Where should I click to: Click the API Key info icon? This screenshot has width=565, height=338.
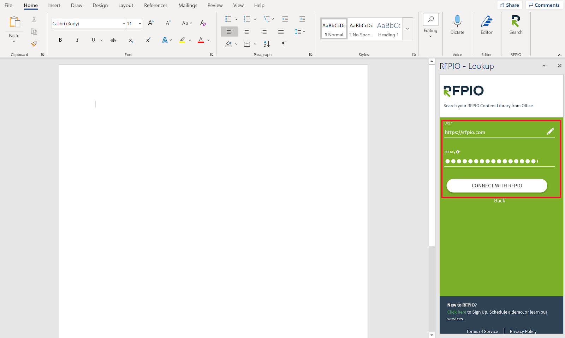[458, 152]
